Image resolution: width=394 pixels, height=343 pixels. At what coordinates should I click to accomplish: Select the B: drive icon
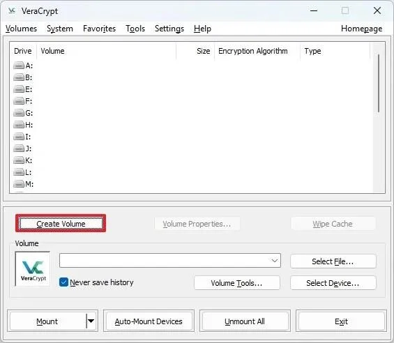[19, 77]
